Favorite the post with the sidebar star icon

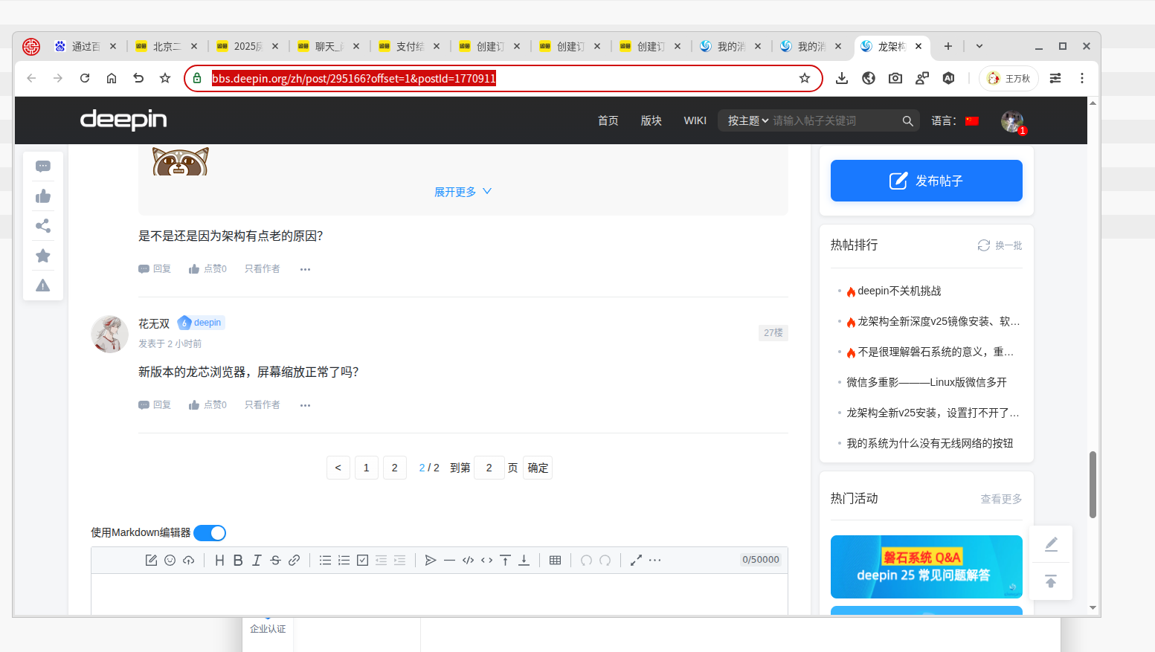[43, 256]
